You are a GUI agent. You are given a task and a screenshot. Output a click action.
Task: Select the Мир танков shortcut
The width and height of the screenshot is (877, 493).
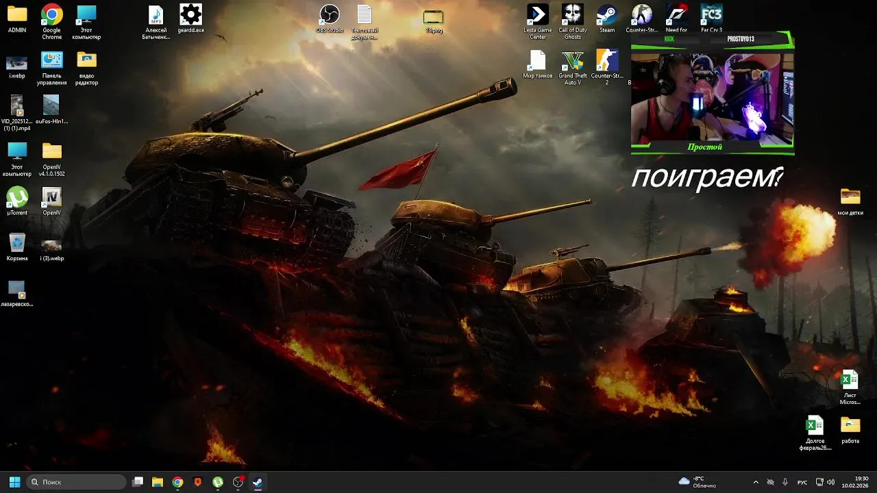click(x=538, y=65)
